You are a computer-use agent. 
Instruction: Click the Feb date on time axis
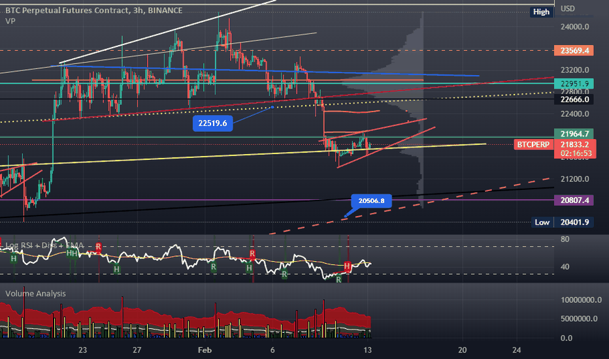point(205,350)
